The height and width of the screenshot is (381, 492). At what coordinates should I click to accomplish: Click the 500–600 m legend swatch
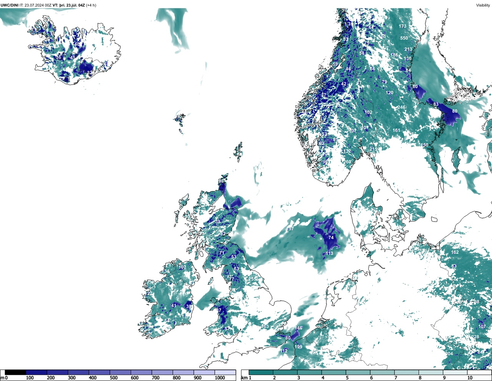click(x=120, y=372)
